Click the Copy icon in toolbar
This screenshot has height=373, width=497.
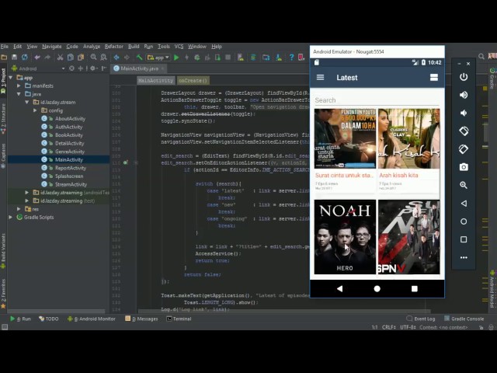tap(71, 58)
